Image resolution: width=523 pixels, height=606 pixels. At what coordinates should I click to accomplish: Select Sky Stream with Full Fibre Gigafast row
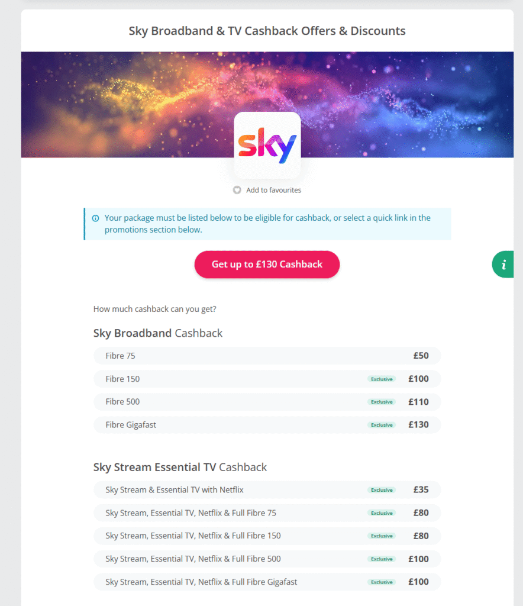click(x=267, y=582)
